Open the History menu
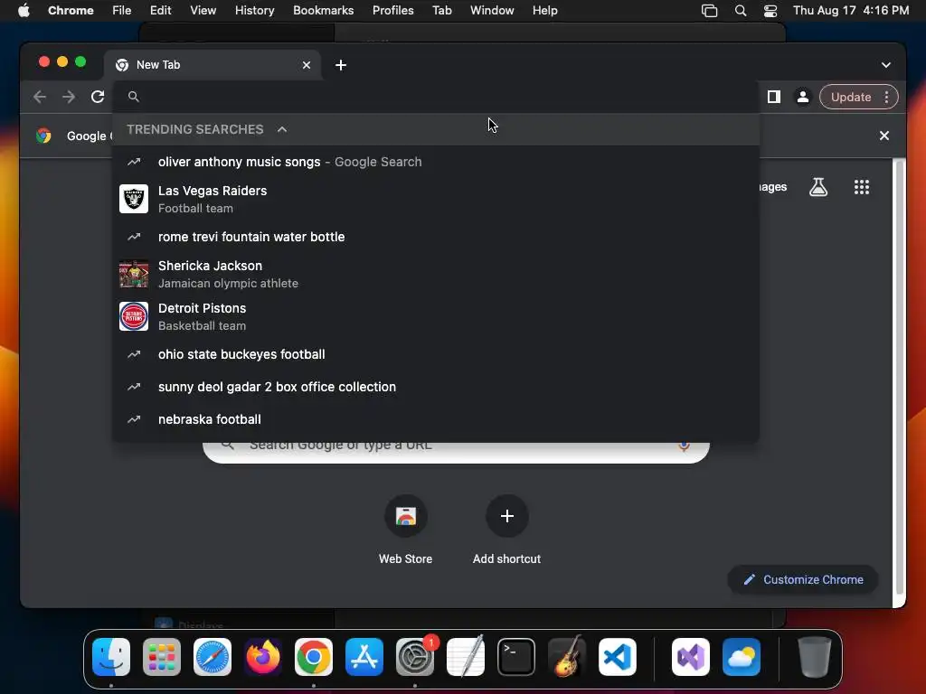The image size is (926, 694). point(254,11)
